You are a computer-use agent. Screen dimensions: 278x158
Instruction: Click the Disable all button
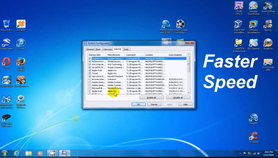click(178, 98)
